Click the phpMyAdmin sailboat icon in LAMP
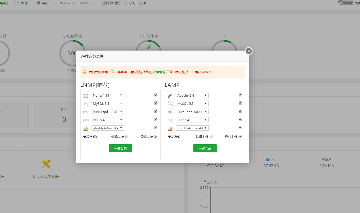This screenshot has height=213, width=360. (171, 128)
